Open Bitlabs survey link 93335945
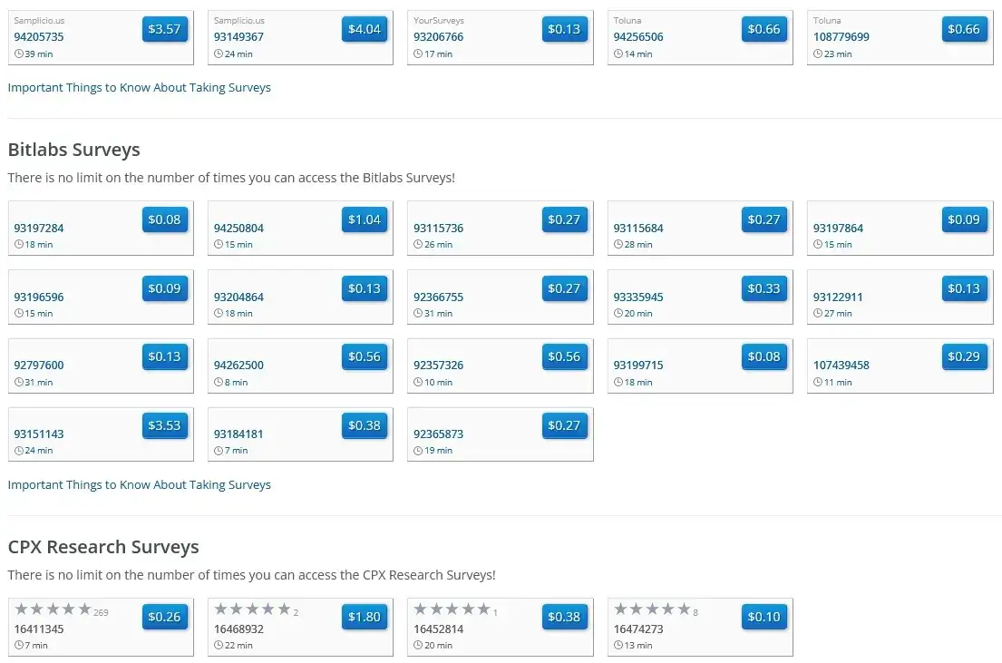Image resolution: width=1002 pixels, height=663 pixels. (637, 297)
